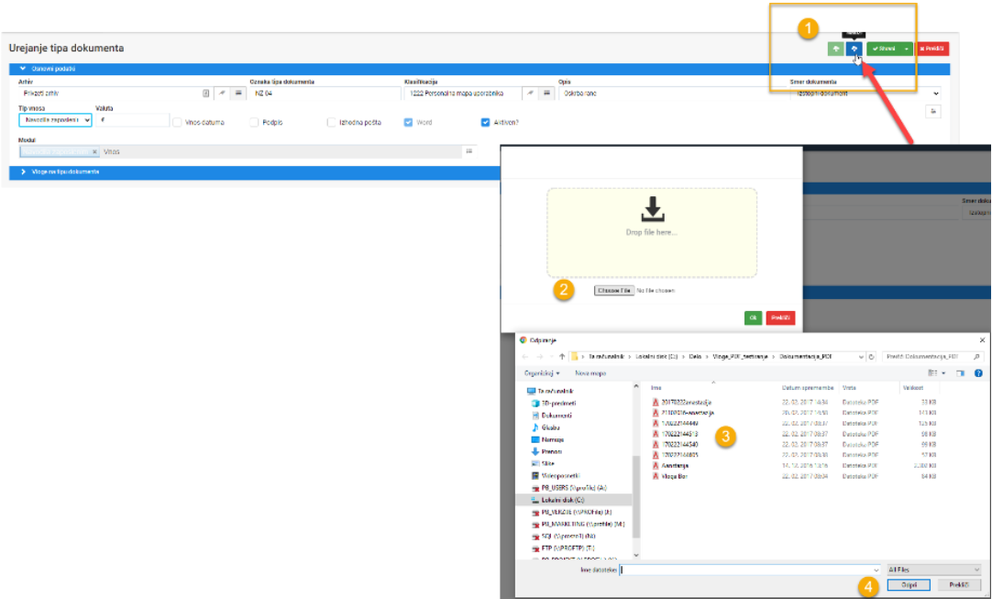
Task: Click the list icon next to Klasifikacija field
Action: pyautogui.click(x=547, y=93)
